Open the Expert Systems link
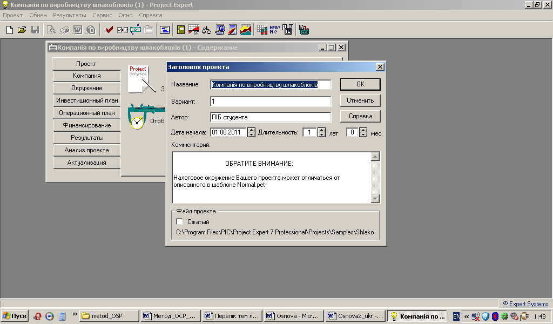553x324 pixels. [525, 304]
